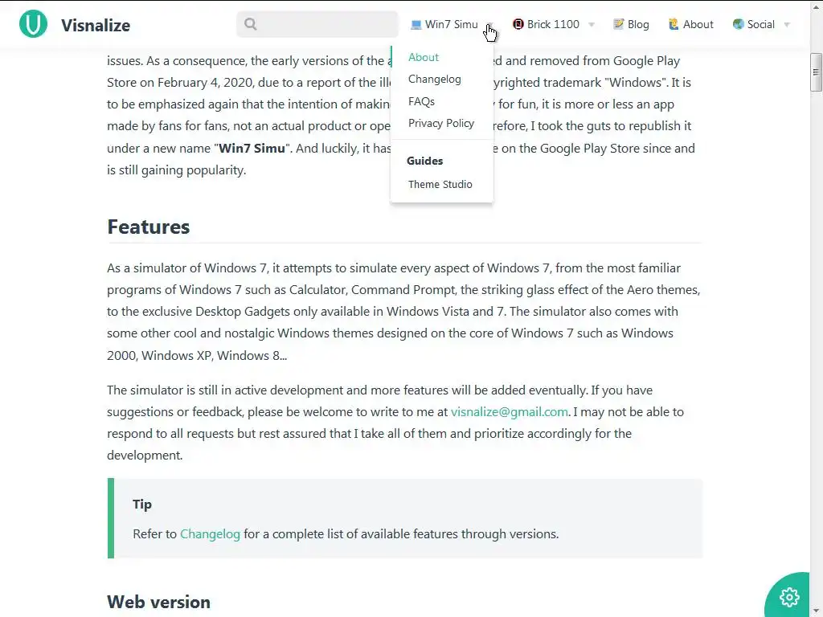Select Changelog from the dropdown menu
The image size is (823, 617).
434,79
